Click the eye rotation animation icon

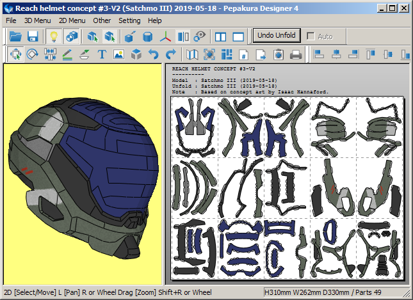point(200,36)
